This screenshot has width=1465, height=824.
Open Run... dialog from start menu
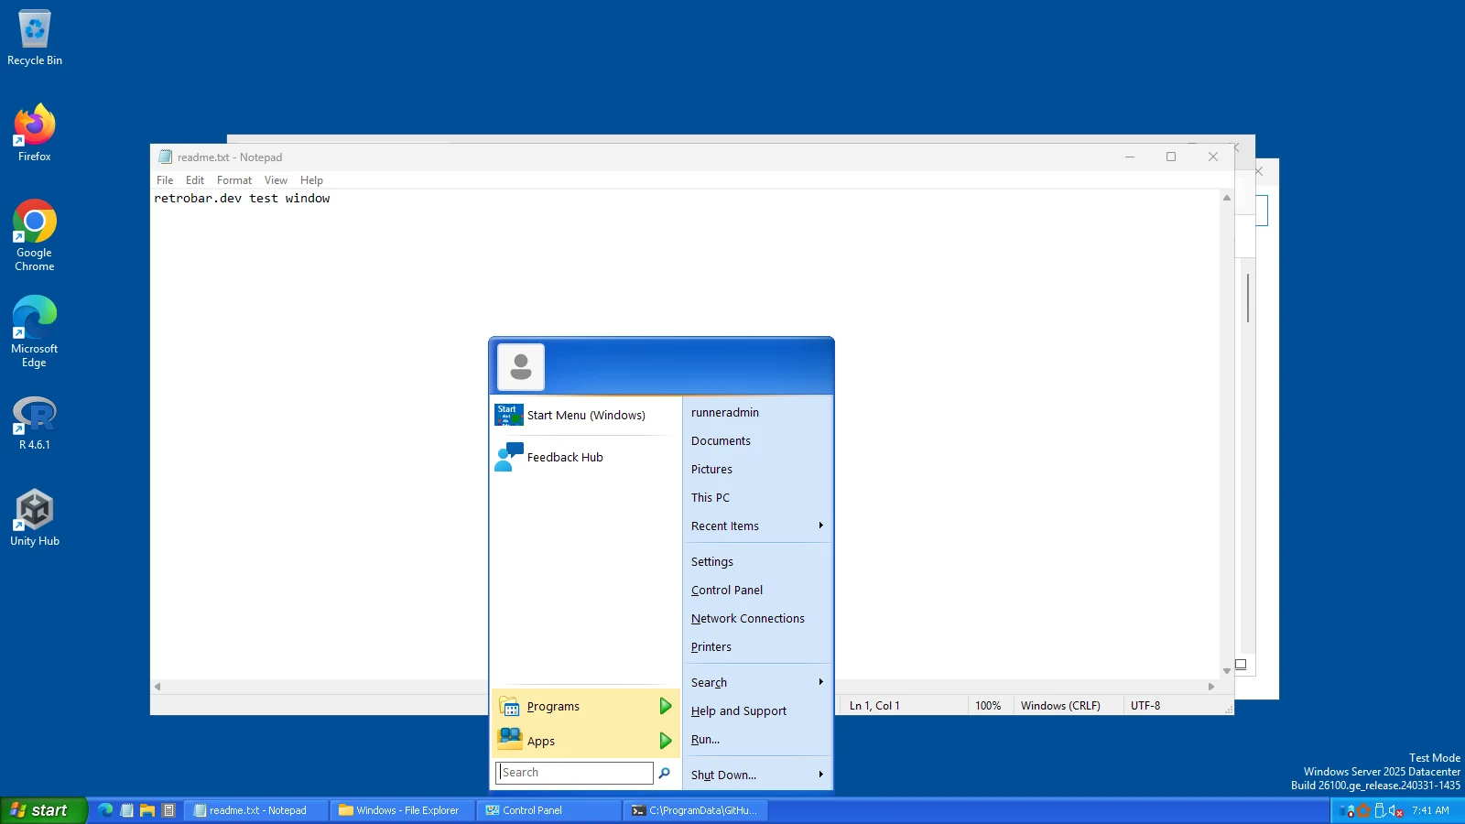(757, 740)
